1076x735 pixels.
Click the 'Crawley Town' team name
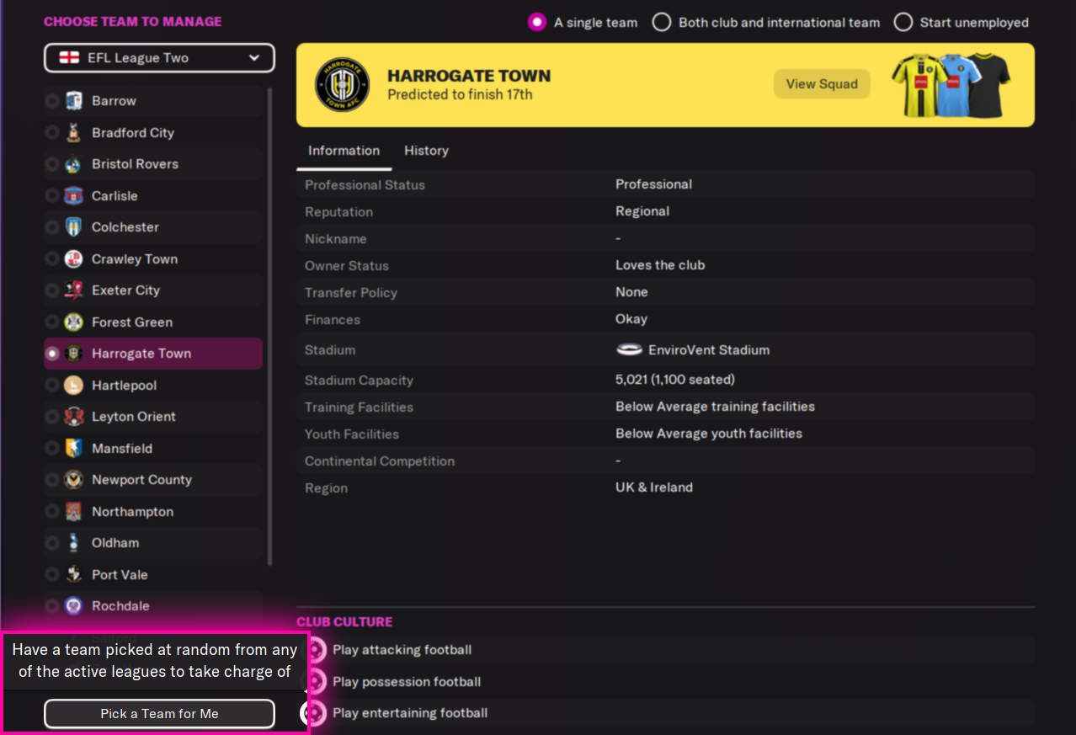click(135, 258)
